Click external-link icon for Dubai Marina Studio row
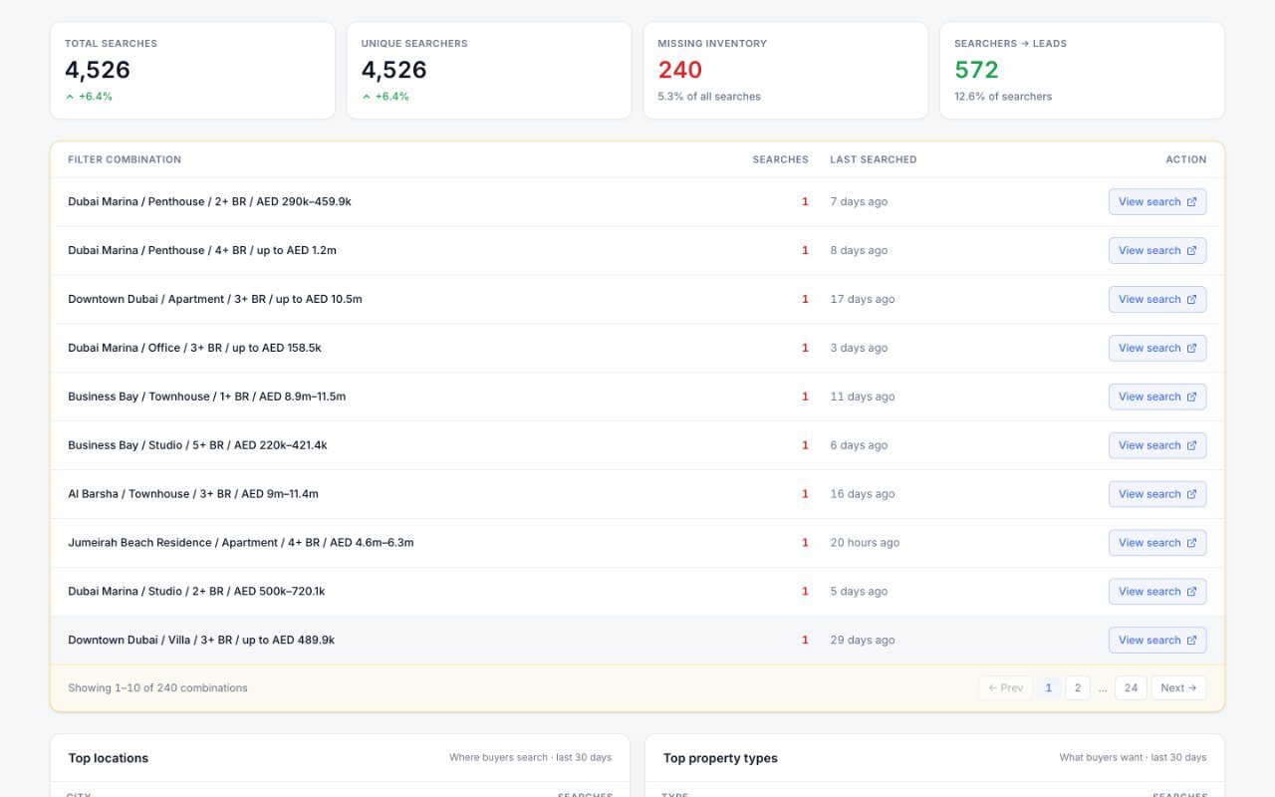The width and height of the screenshot is (1275, 797). pyautogui.click(x=1191, y=592)
